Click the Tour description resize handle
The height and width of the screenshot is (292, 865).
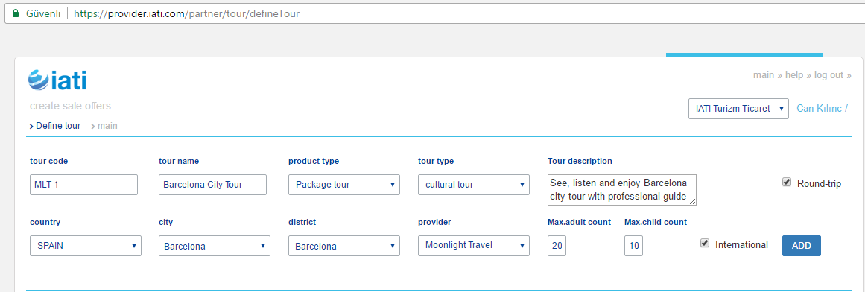(x=693, y=201)
